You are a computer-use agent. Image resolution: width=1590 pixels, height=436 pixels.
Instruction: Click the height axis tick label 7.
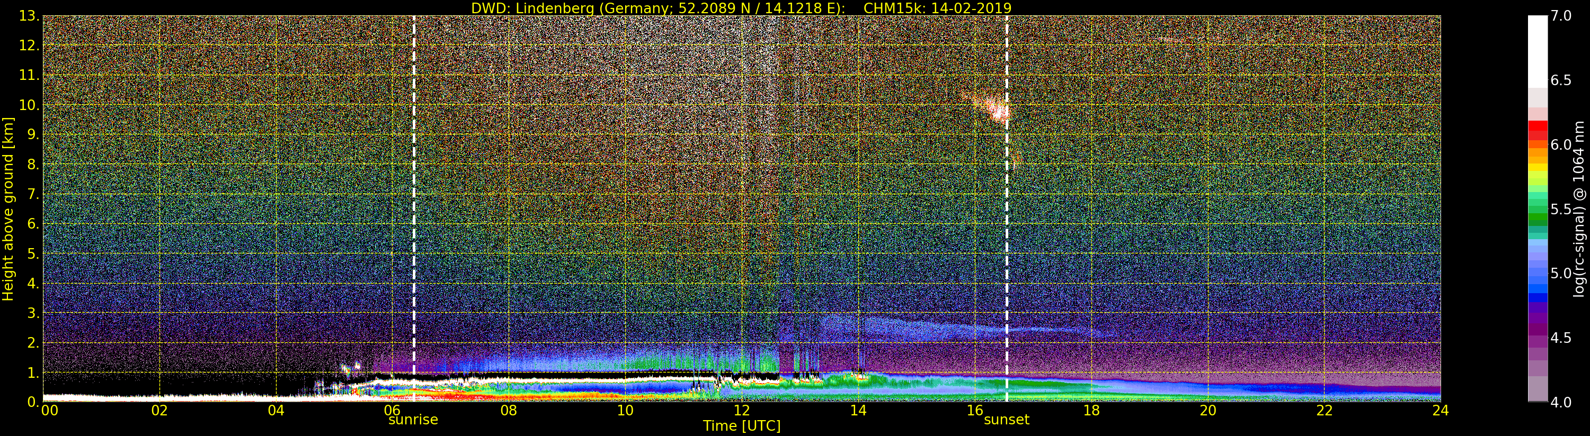33,194
